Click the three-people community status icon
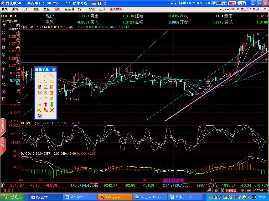Screen dimensions: 269x201 pyautogui.click(x=223, y=190)
